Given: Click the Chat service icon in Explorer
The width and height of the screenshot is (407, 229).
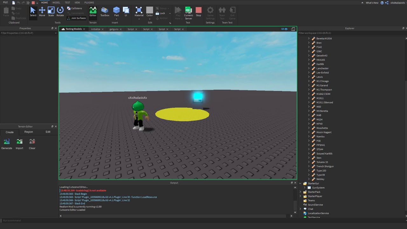Looking at the screenshot, I should (x=305, y=209).
